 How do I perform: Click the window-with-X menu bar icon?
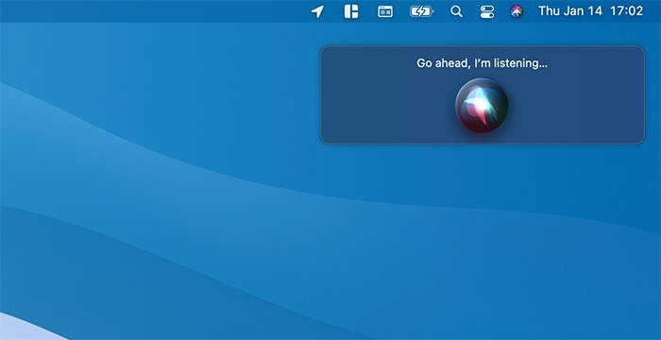tap(385, 11)
